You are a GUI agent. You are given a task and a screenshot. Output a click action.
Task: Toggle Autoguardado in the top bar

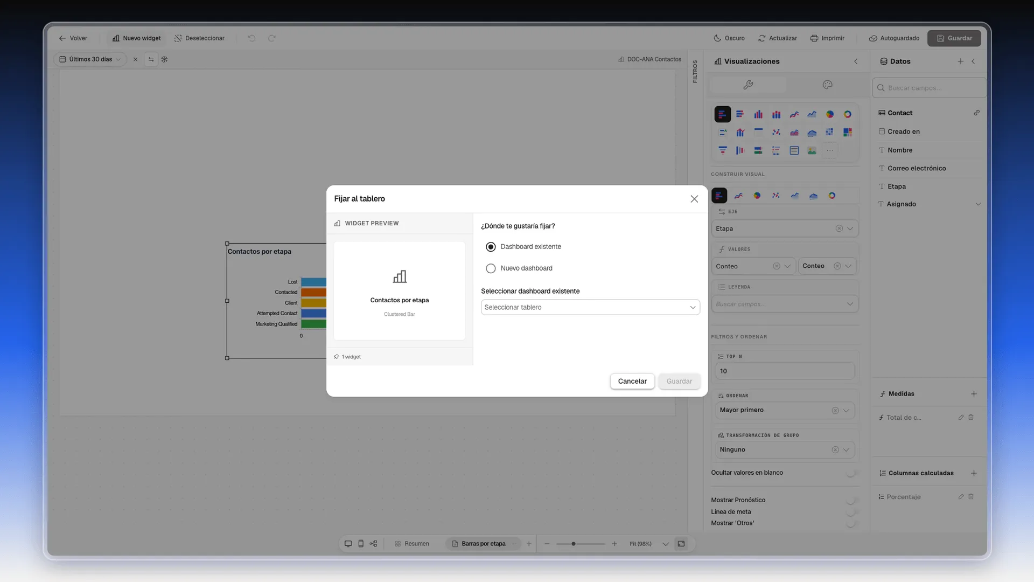click(894, 38)
